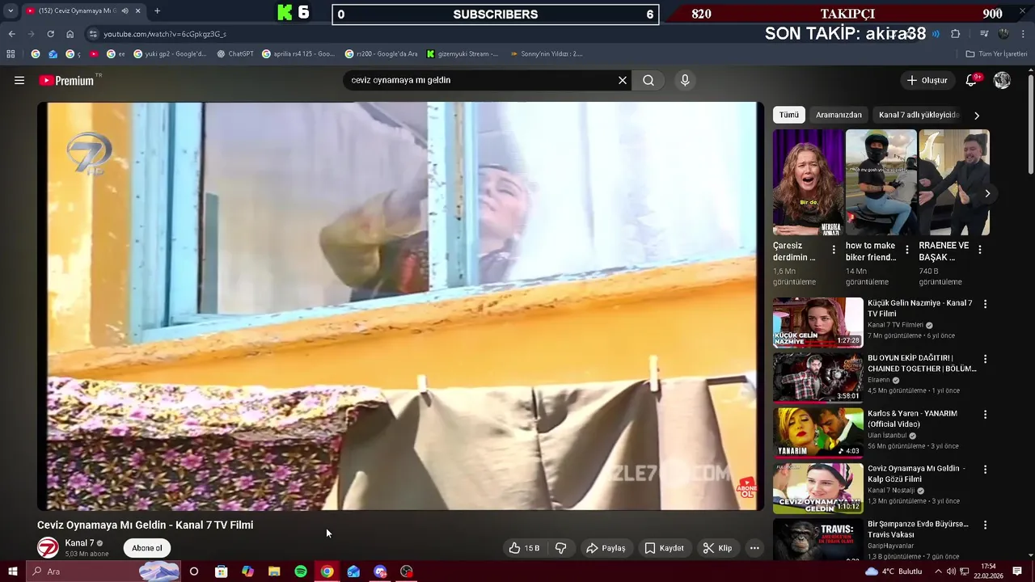Image resolution: width=1035 pixels, height=582 pixels.
Task: Open options for Çaresiz derdimin Short
Action: tap(834, 251)
